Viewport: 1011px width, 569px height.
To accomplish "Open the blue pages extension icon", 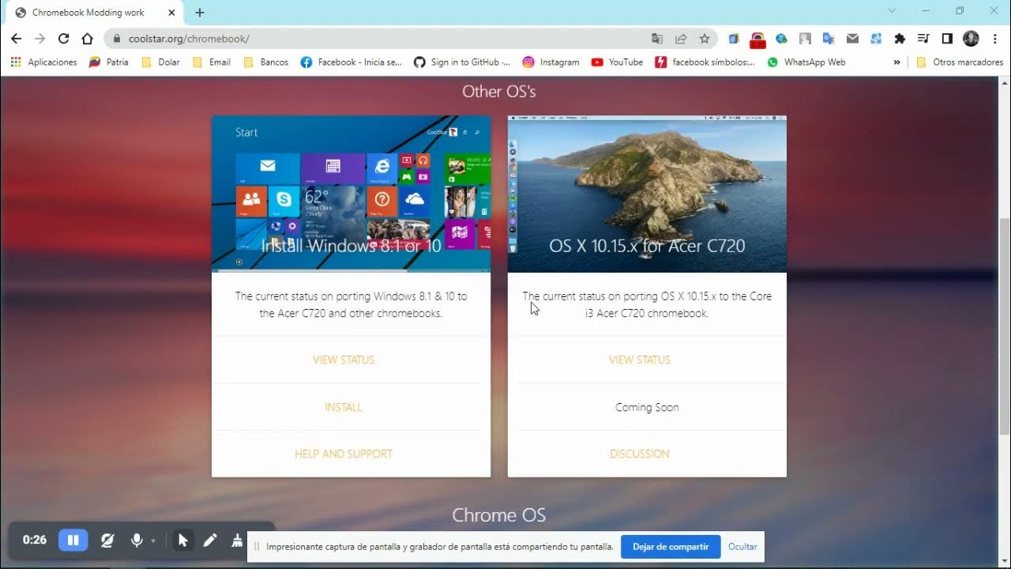I will click(x=734, y=38).
